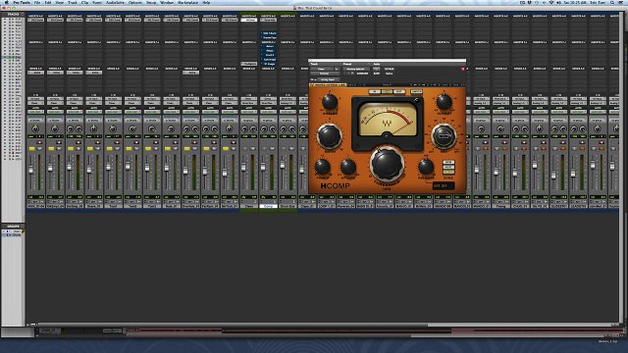Click the topmost Sync mode button in H-Comp
628x353 pixels.
(x=448, y=163)
